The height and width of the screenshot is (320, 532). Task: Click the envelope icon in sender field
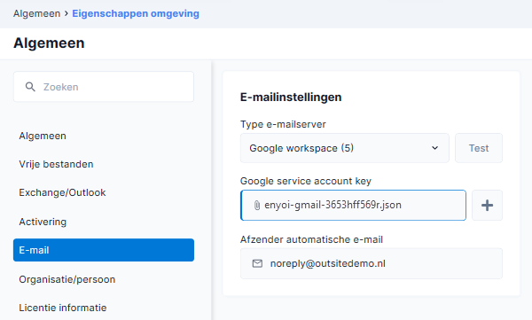257,263
